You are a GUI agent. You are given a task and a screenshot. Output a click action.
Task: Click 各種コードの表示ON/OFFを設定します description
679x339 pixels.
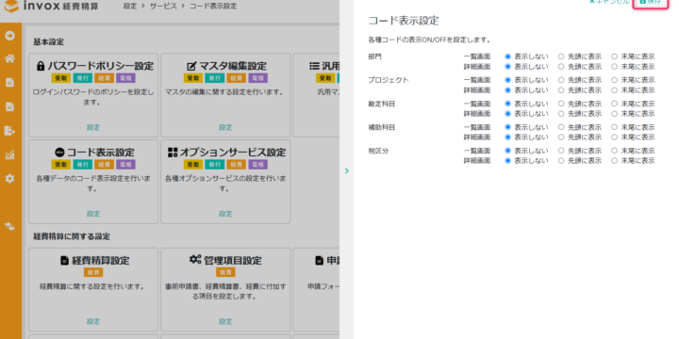click(x=429, y=40)
